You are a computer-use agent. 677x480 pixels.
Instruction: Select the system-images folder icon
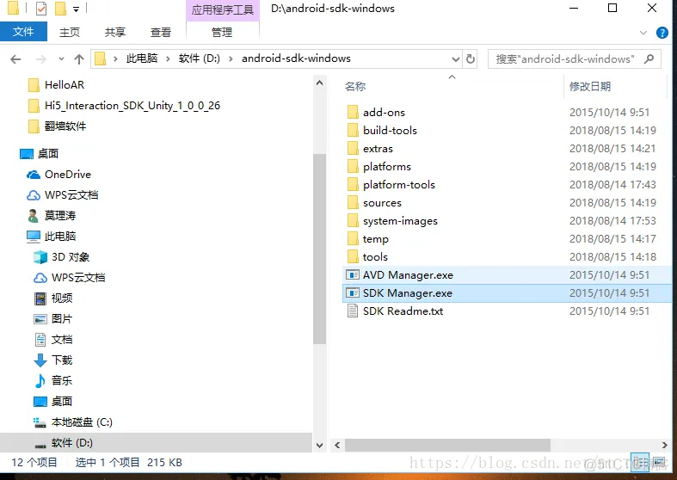(353, 221)
